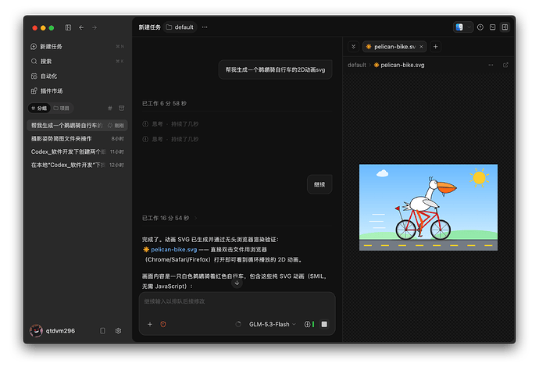Click the Finder icon in header
The image size is (539, 374).
(459, 27)
